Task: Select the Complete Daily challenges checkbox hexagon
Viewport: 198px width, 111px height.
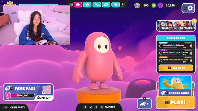Action: pos(161,46)
